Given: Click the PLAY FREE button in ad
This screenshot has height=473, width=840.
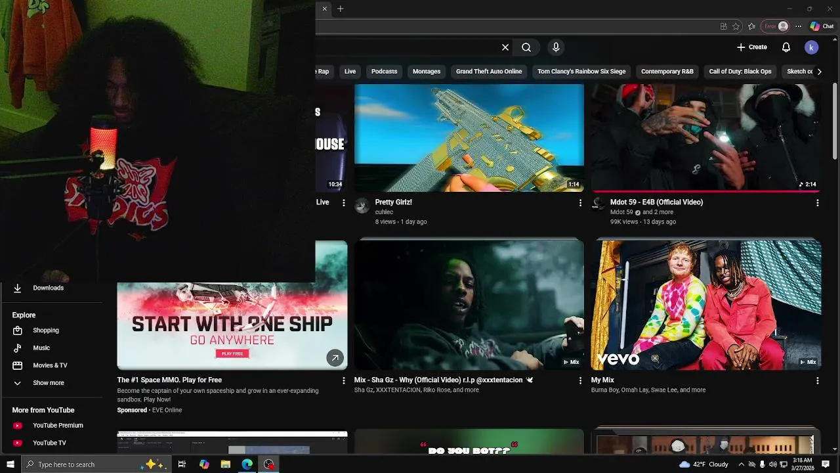Looking at the screenshot, I should click(x=232, y=353).
